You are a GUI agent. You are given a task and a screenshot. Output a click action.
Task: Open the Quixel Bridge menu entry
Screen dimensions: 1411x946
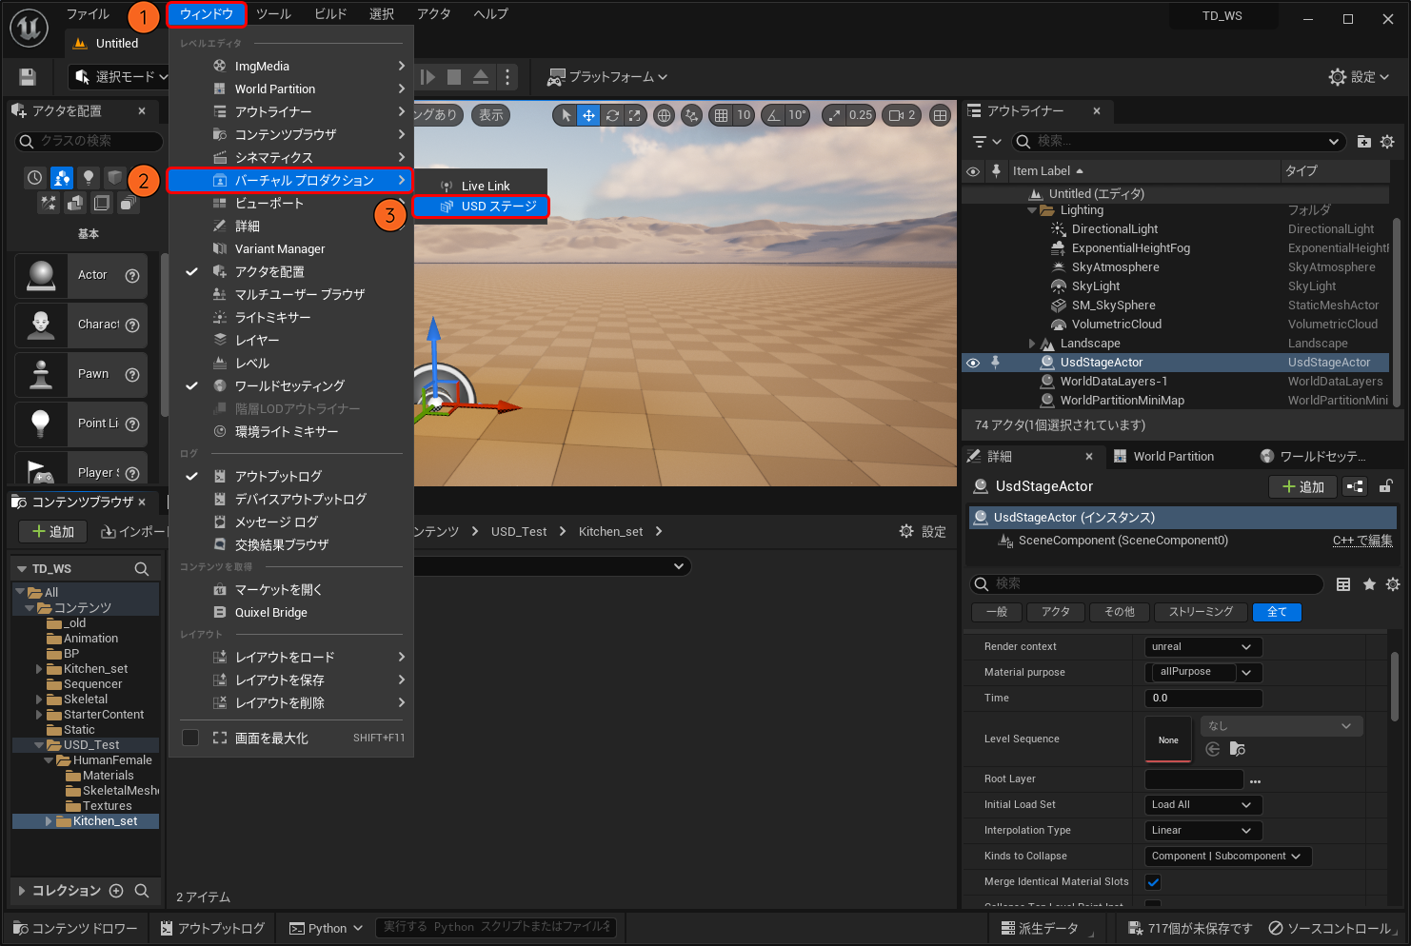click(x=271, y=613)
